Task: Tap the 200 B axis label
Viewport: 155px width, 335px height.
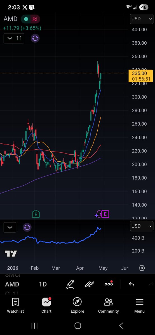Action: pyautogui.click(x=138, y=251)
